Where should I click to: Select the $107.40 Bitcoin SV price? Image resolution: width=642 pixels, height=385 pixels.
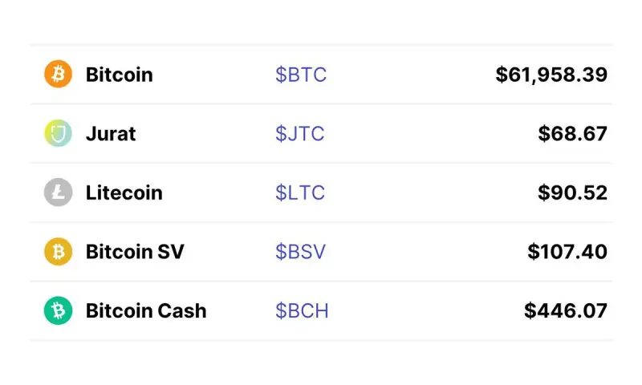click(x=567, y=252)
